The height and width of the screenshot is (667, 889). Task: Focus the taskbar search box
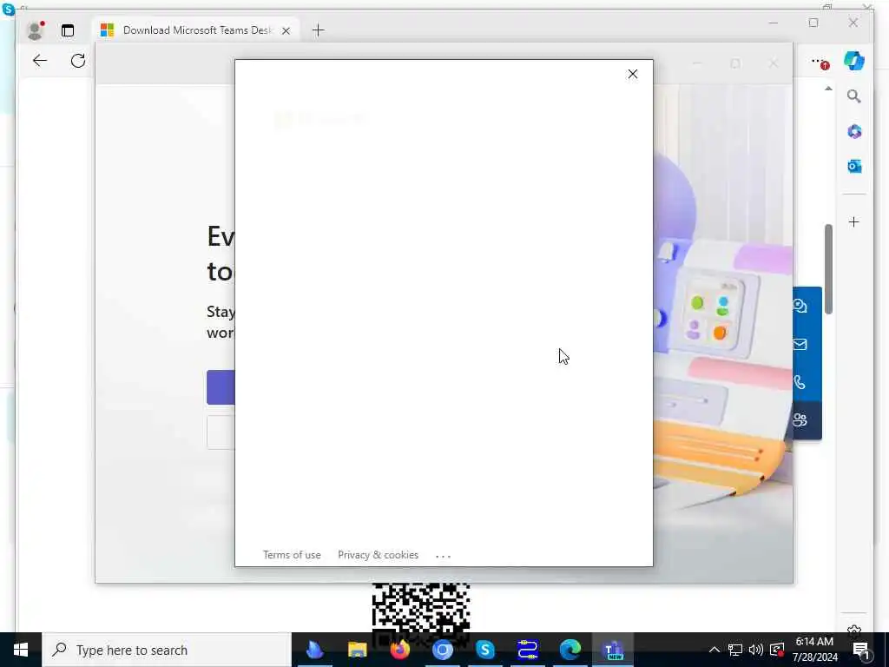point(167,650)
